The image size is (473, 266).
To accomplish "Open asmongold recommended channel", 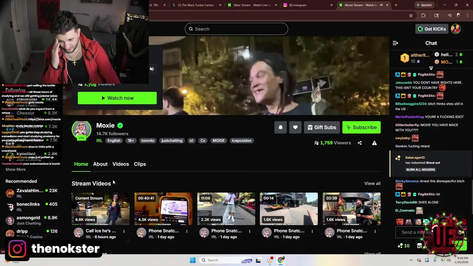I will tap(31, 220).
